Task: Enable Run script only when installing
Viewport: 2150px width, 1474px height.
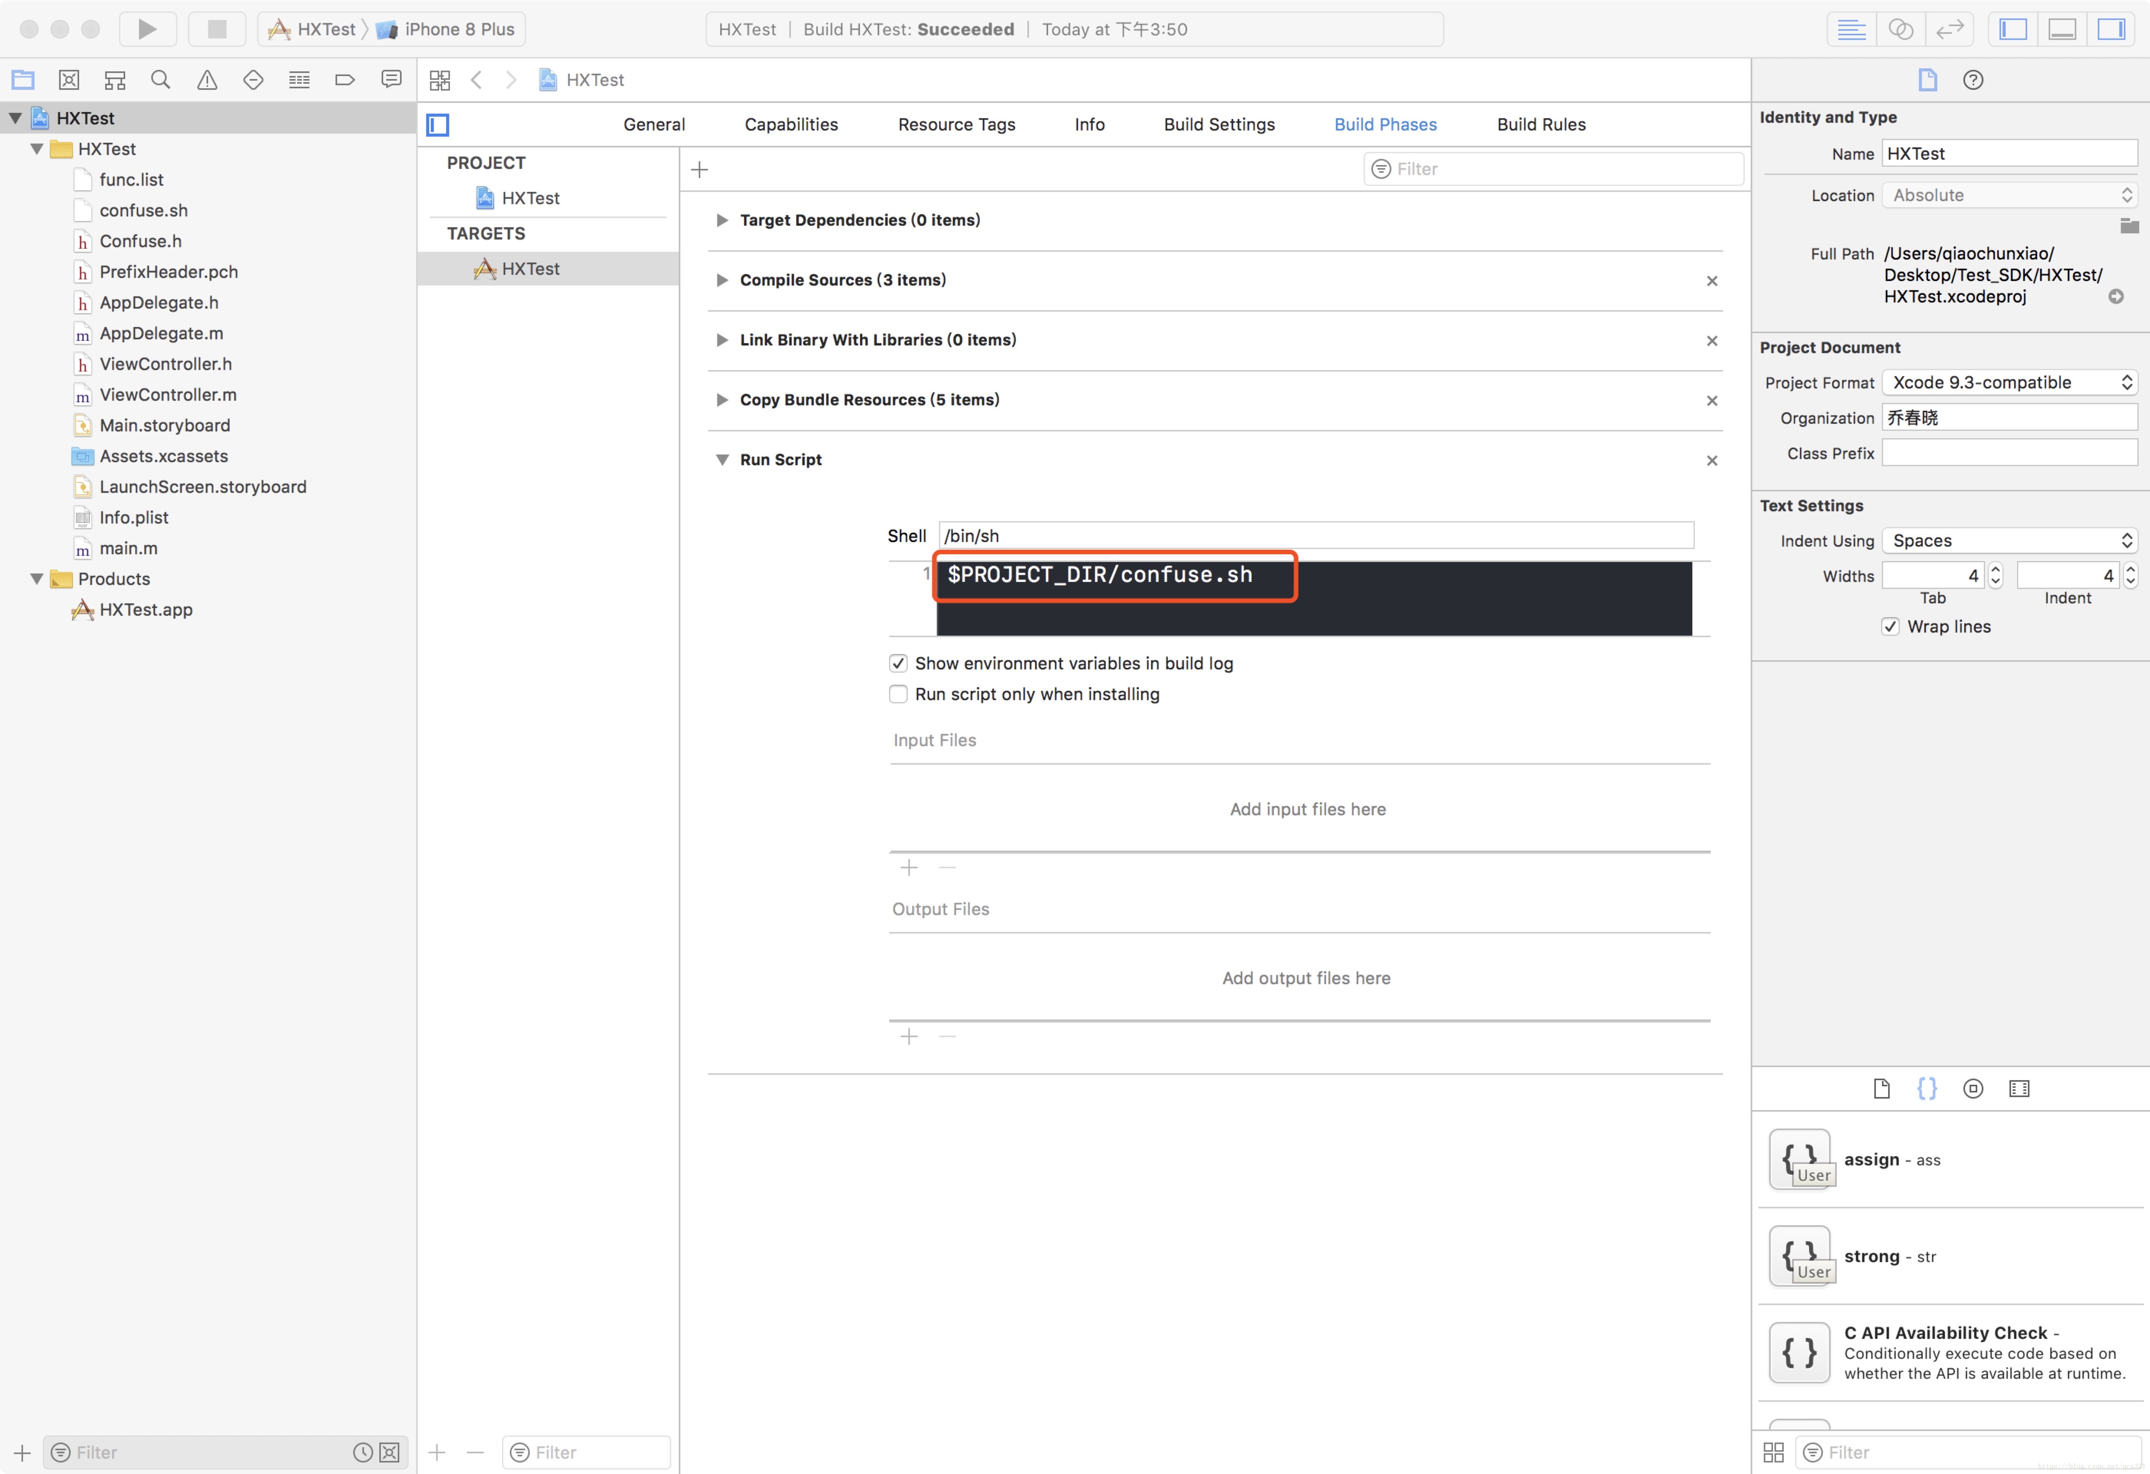Action: [x=898, y=694]
